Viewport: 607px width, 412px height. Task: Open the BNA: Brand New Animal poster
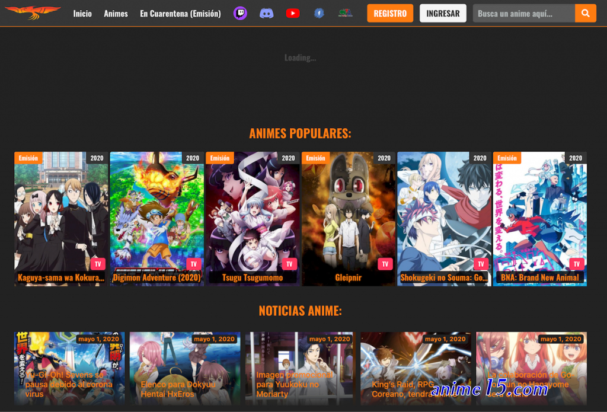(x=539, y=219)
